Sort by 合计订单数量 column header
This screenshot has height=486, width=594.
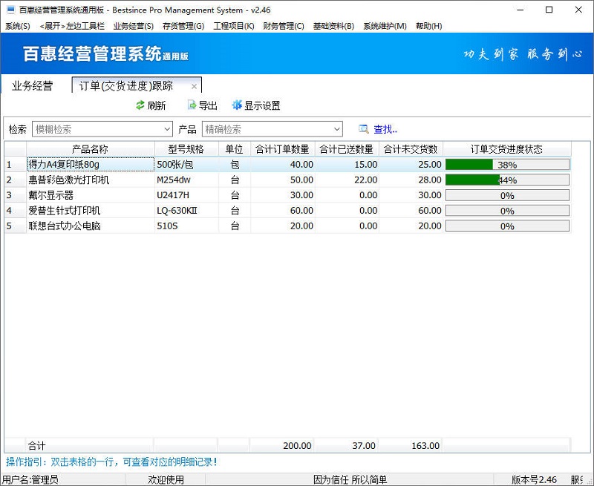(283, 149)
